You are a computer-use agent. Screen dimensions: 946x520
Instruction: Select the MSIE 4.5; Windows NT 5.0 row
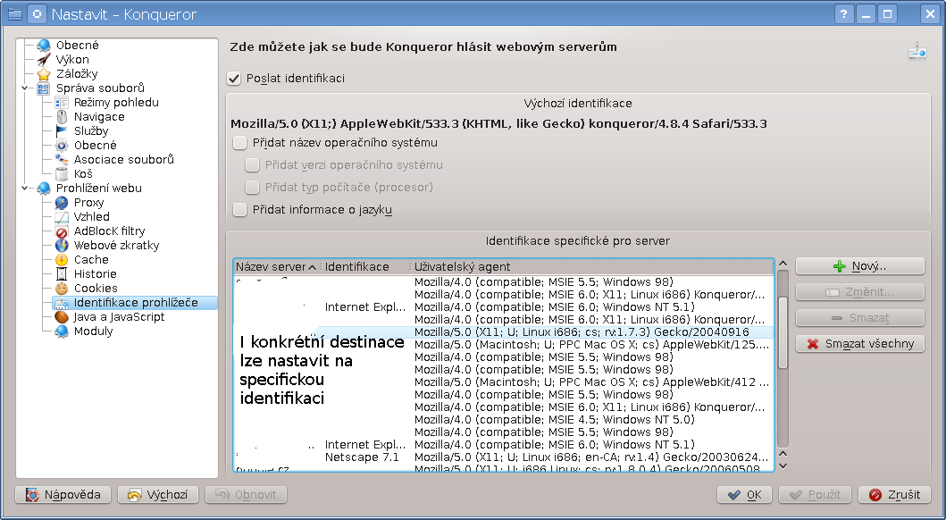[503, 420]
